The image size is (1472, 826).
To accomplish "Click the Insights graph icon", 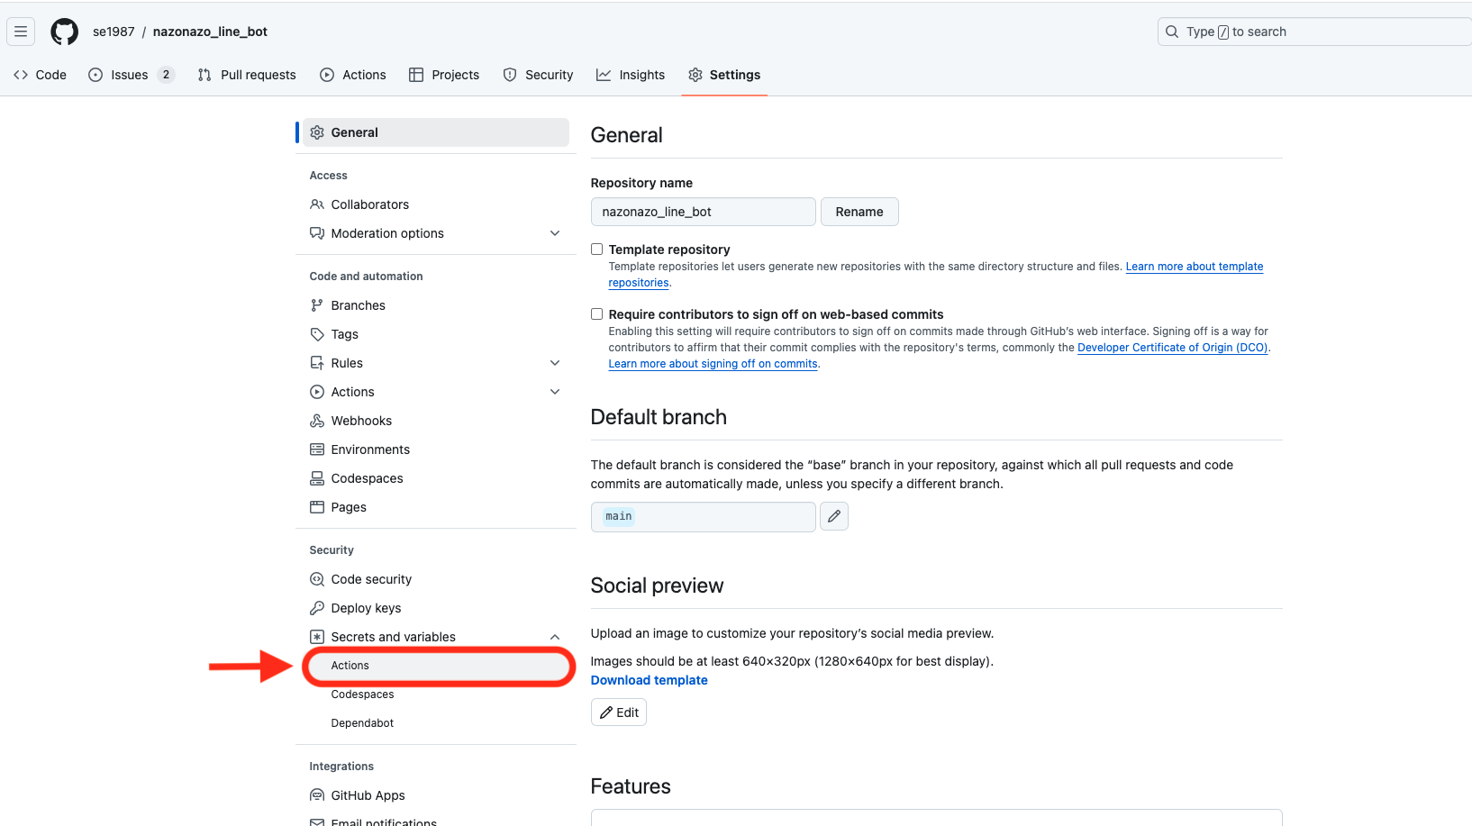I will click(x=604, y=75).
